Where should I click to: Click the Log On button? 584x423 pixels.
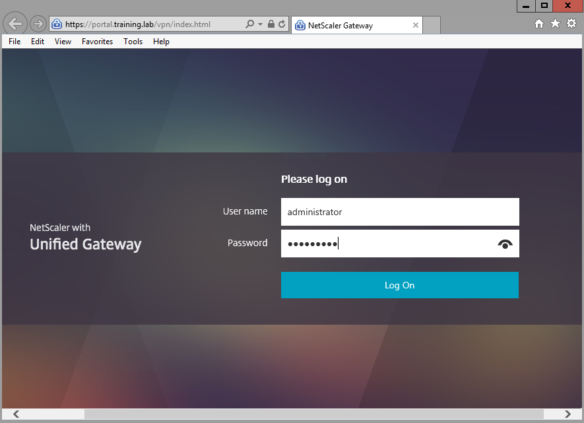pos(400,285)
